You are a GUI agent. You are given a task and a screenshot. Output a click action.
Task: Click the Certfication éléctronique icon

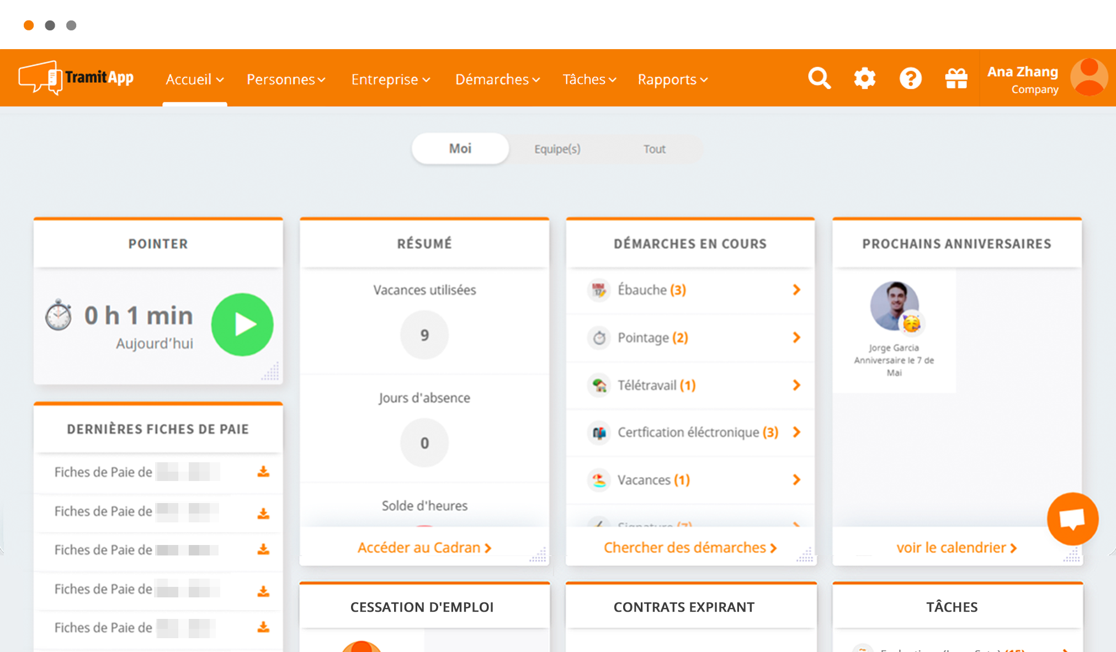point(599,432)
